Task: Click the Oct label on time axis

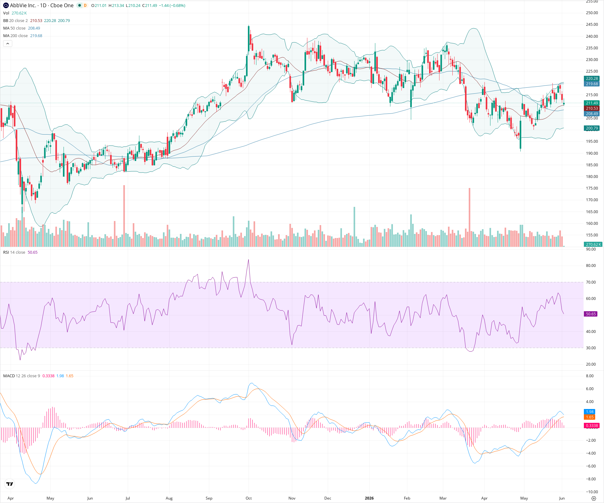Action: (249, 498)
